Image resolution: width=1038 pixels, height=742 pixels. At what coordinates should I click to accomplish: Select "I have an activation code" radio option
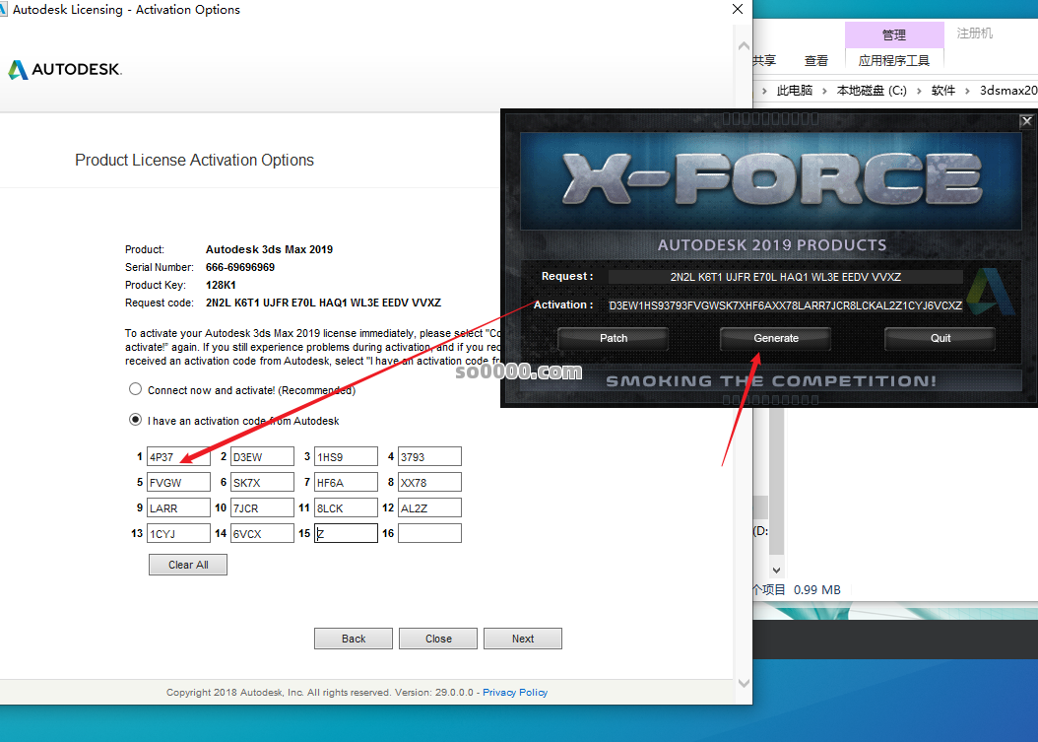click(x=136, y=420)
